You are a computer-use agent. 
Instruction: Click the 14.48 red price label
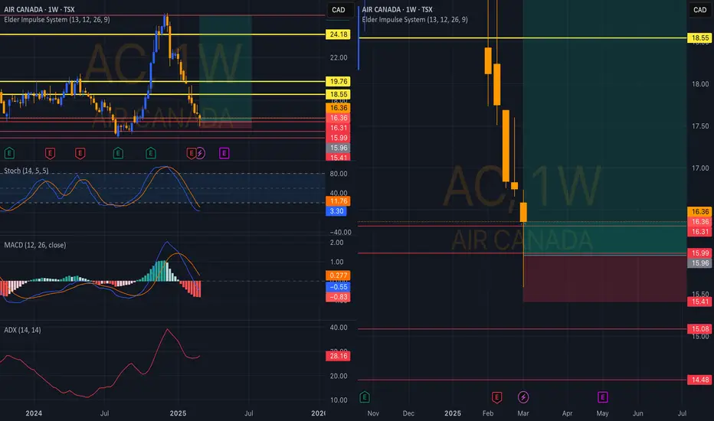pos(700,380)
